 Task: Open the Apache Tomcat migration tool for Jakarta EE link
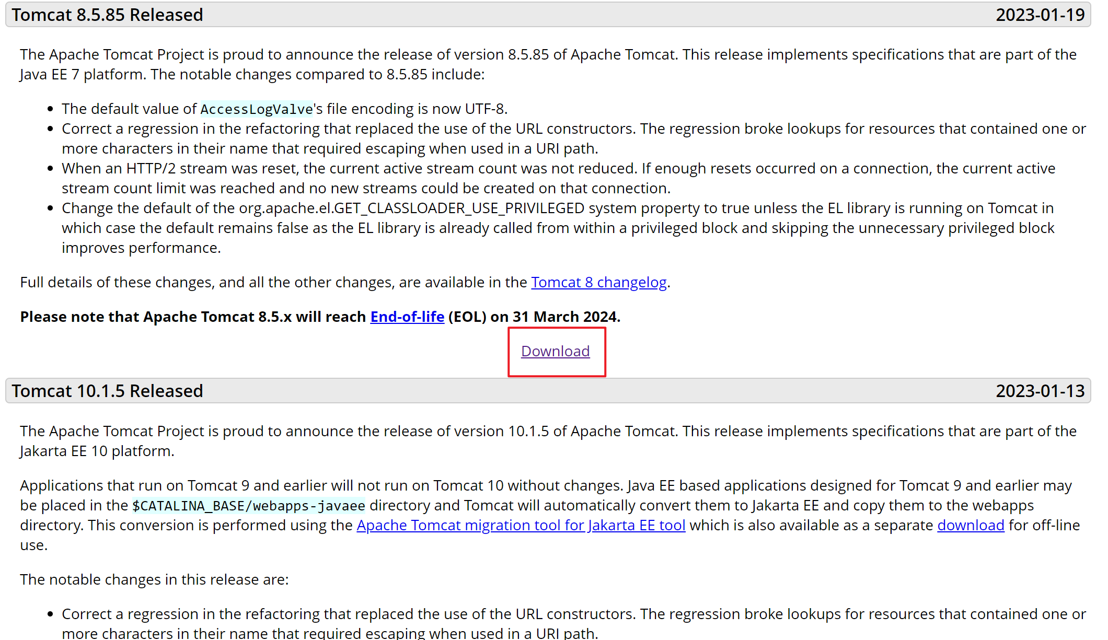[x=521, y=525]
